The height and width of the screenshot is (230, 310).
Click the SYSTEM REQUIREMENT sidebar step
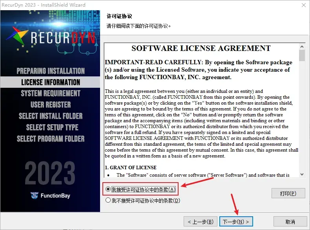51,93
